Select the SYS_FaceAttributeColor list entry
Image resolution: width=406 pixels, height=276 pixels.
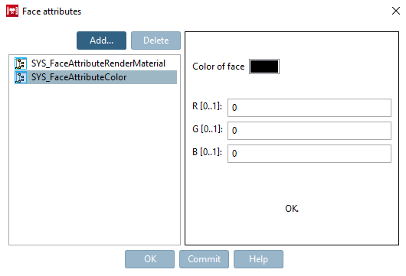click(x=96, y=77)
